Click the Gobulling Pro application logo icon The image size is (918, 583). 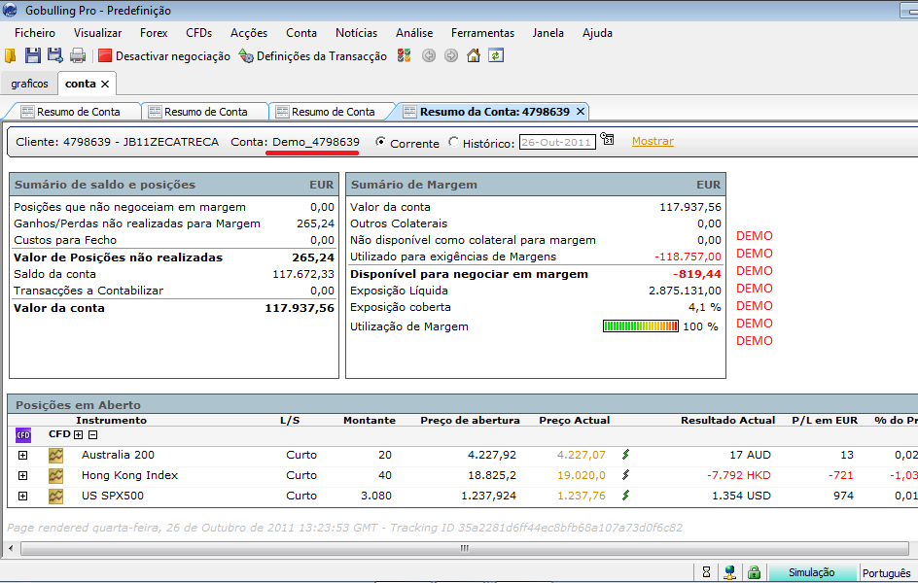(x=10, y=10)
